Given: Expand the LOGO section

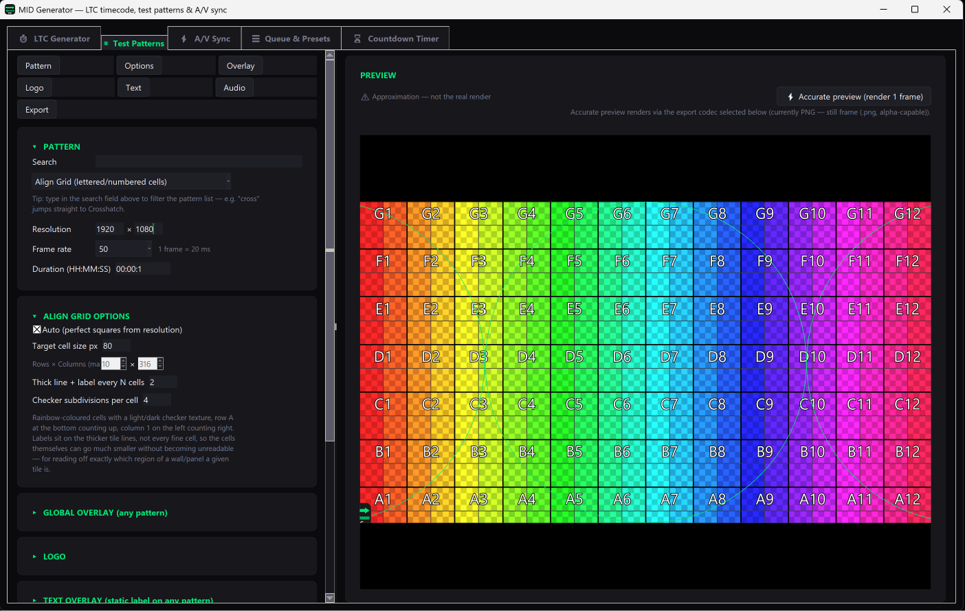Looking at the screenshot, I should (x=34, y=557).
